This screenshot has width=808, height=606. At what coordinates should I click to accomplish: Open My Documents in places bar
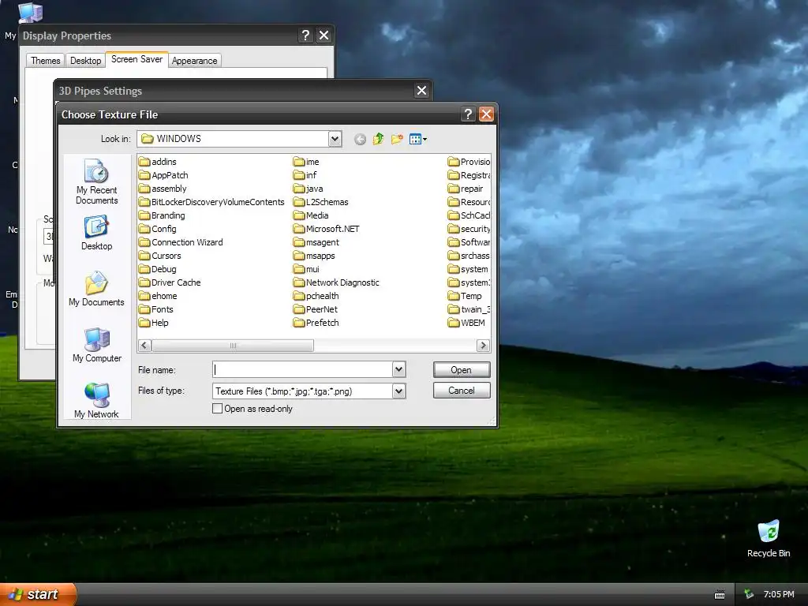96,289
